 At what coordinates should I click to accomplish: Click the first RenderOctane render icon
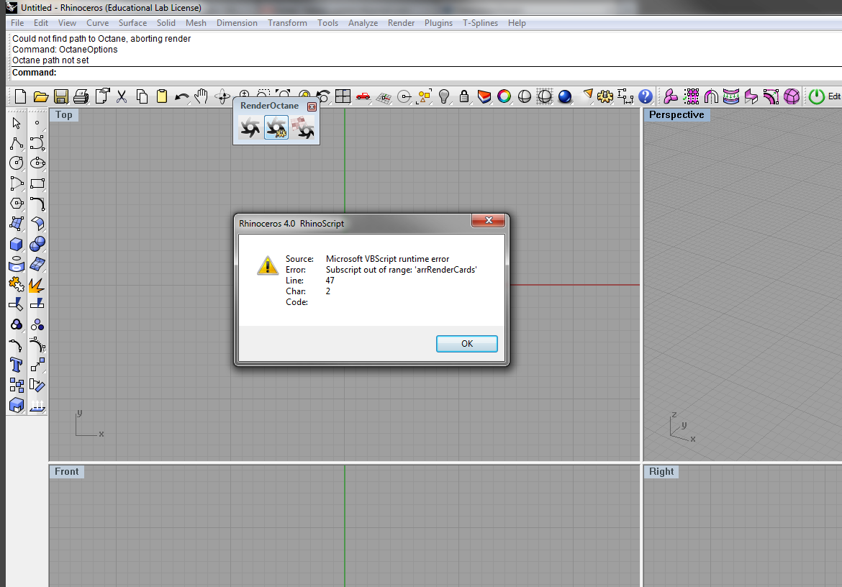tap(250, 128)
